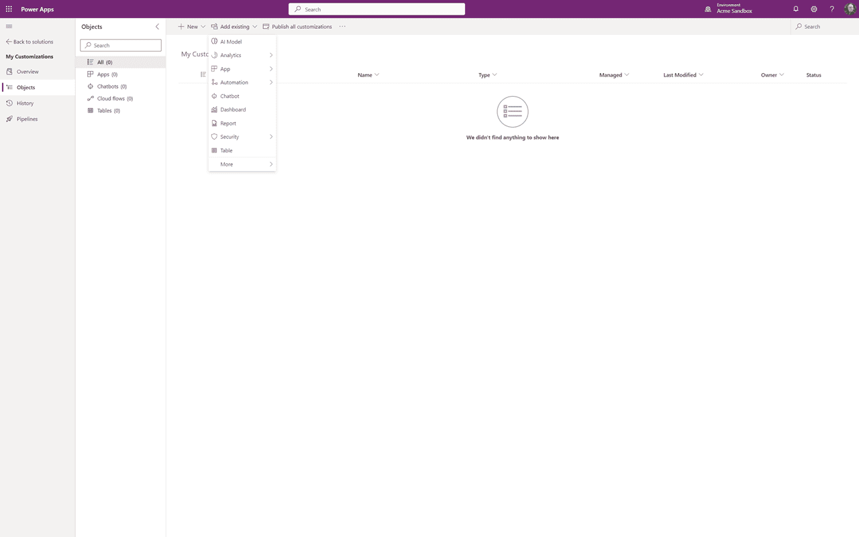The width and height of the screenshot is (859, 537).
Task: Sort by the Last Modified column
Action: [680, 75]
